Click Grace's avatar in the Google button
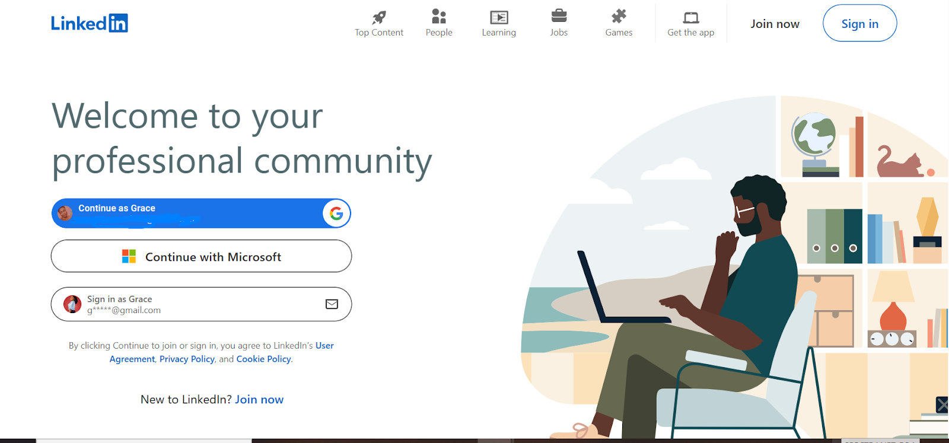The height and width of the screenshot is (443, 949). (65, 213)
